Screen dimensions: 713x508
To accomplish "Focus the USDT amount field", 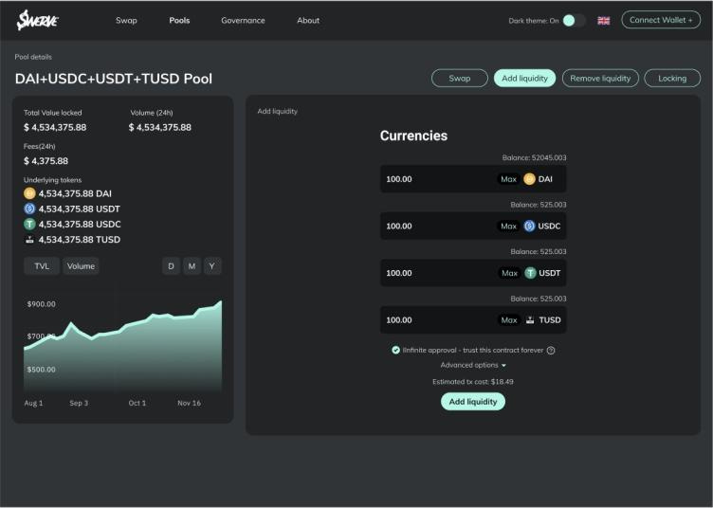I will coord(473,273).
